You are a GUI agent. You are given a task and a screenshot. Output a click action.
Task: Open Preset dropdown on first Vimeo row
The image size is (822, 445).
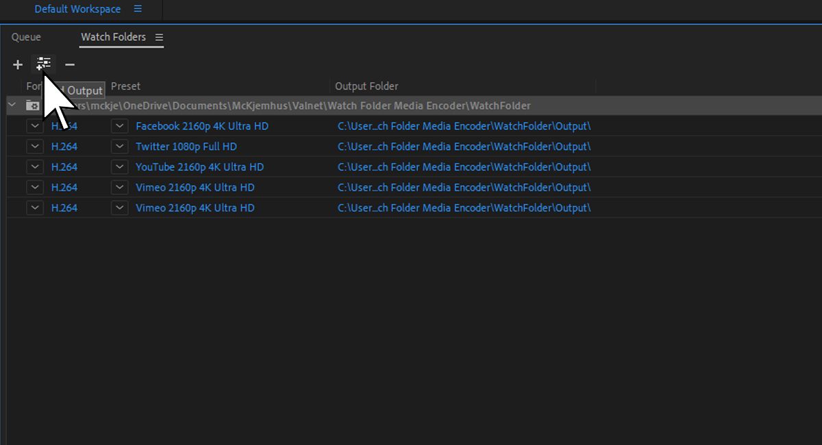point(119,188)
